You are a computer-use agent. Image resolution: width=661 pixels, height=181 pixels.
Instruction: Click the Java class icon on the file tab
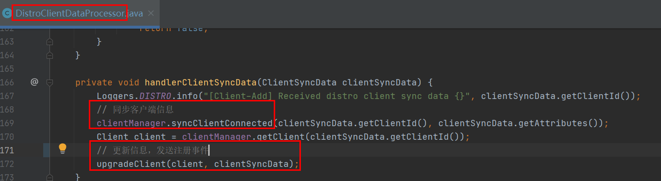point(7,14)
